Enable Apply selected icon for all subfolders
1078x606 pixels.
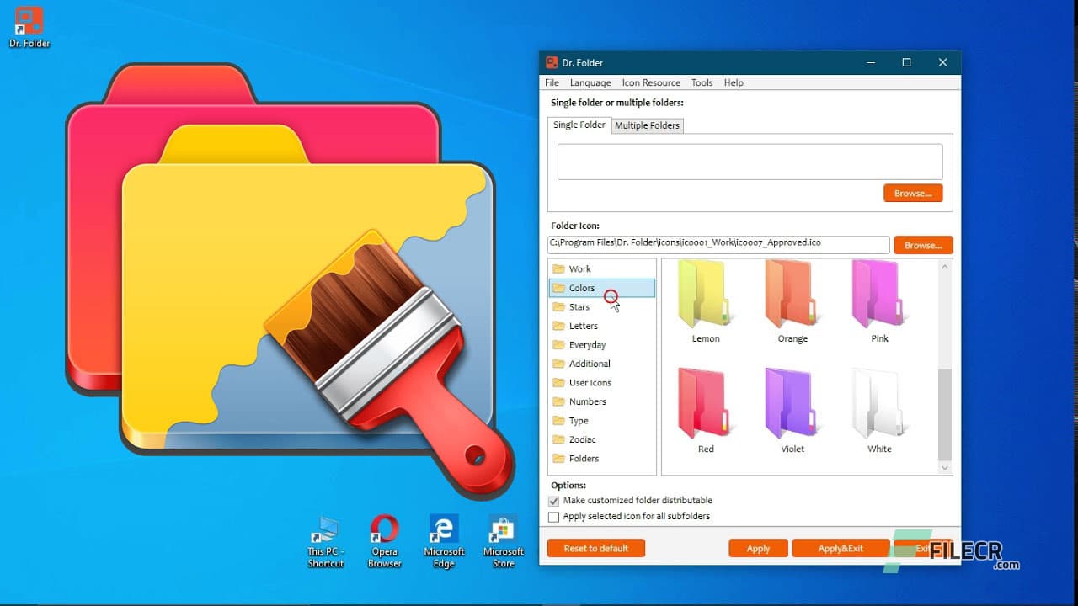tap(554, 517)
